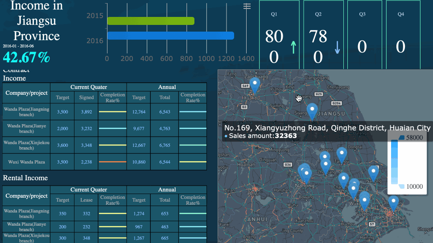Click the 2016-01 - 2016-06 date range
Image resolution: width=433 pixels, height=243 pixels.
pos(18,46)
